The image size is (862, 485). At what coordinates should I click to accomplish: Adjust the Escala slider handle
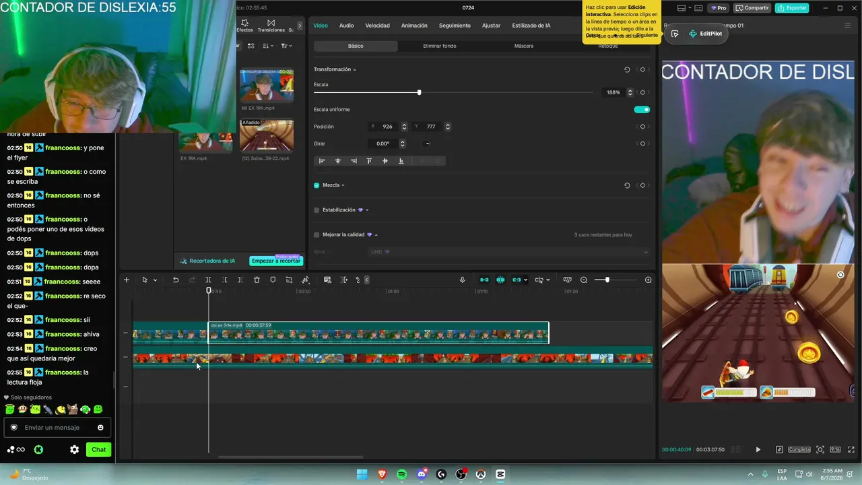pos(419,92)
